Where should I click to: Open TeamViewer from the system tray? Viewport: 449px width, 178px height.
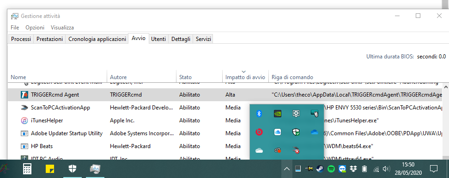point(342,169)
